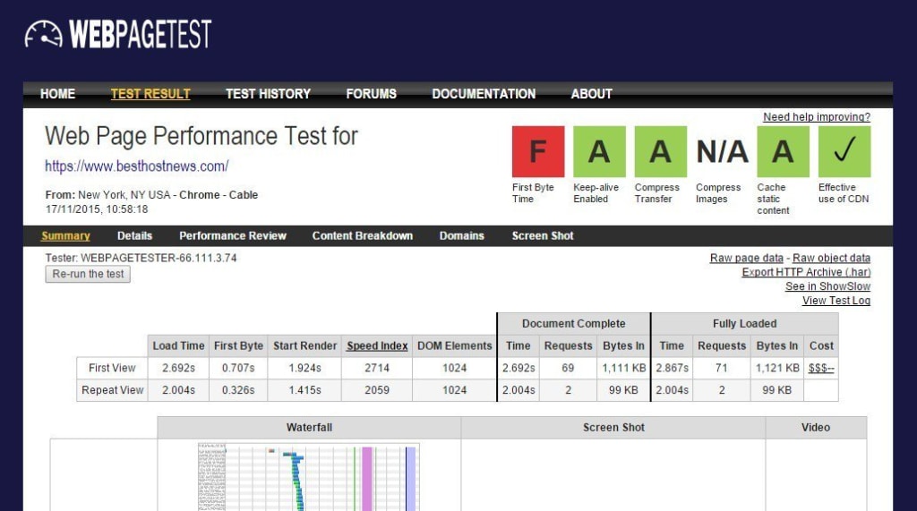Click the Tester WEBPAGETESTER-66.111.3.74 text
Screen dimensions: 917x511
pos(141,258)
